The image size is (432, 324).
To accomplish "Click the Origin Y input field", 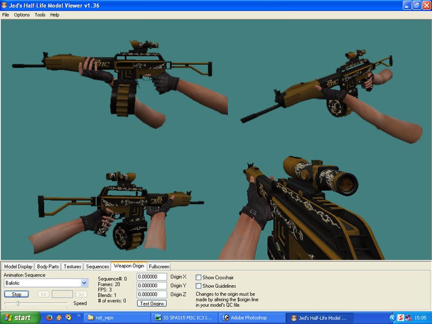I will click(152, 286).
